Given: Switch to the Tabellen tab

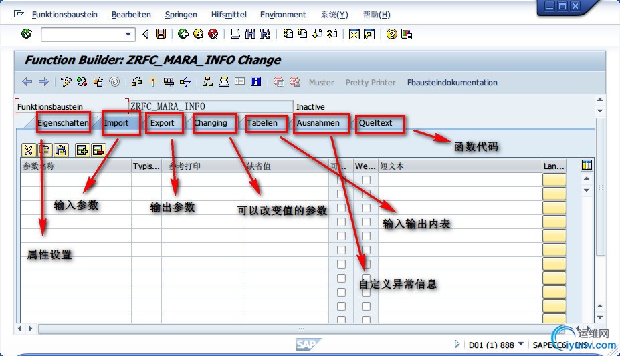Looking at the screenshot, I should coord(262,123).
